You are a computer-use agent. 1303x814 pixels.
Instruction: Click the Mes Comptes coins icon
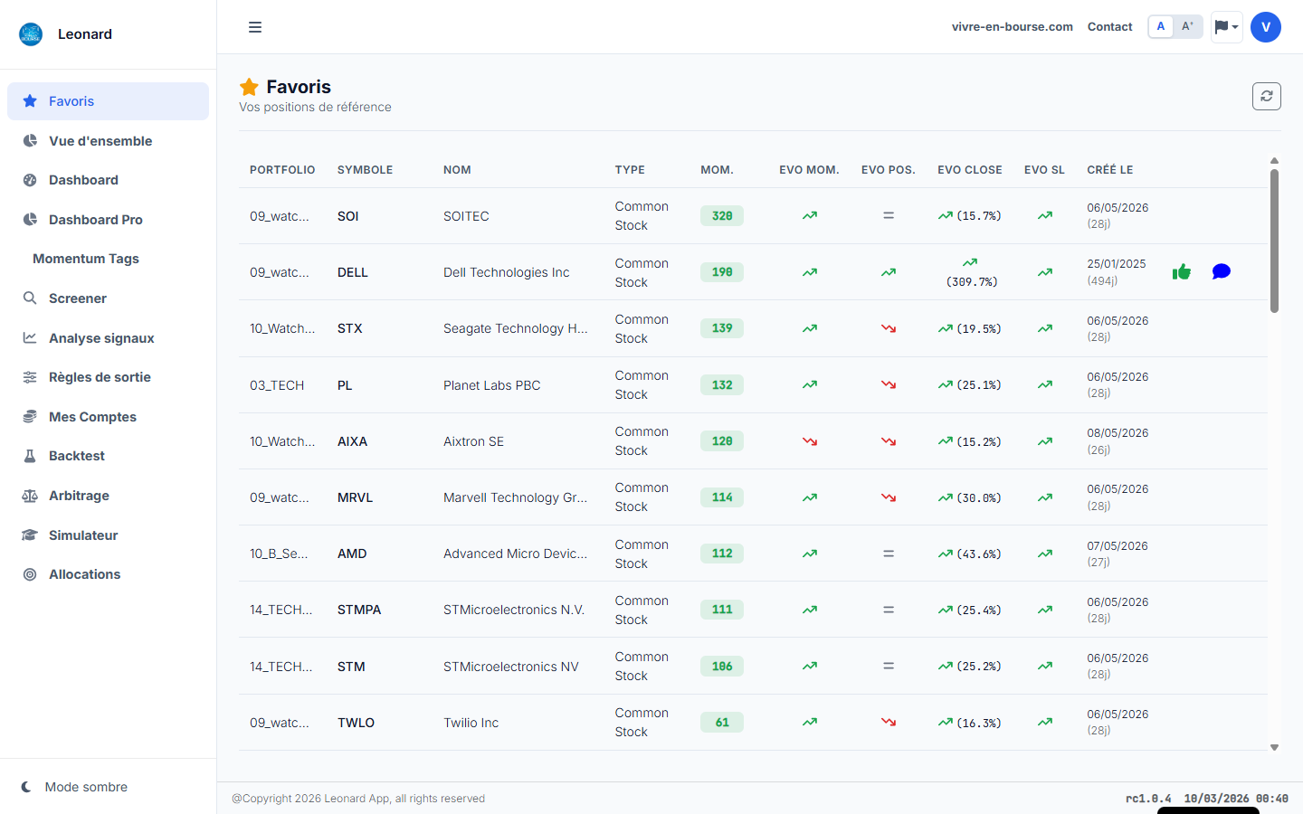30,417
